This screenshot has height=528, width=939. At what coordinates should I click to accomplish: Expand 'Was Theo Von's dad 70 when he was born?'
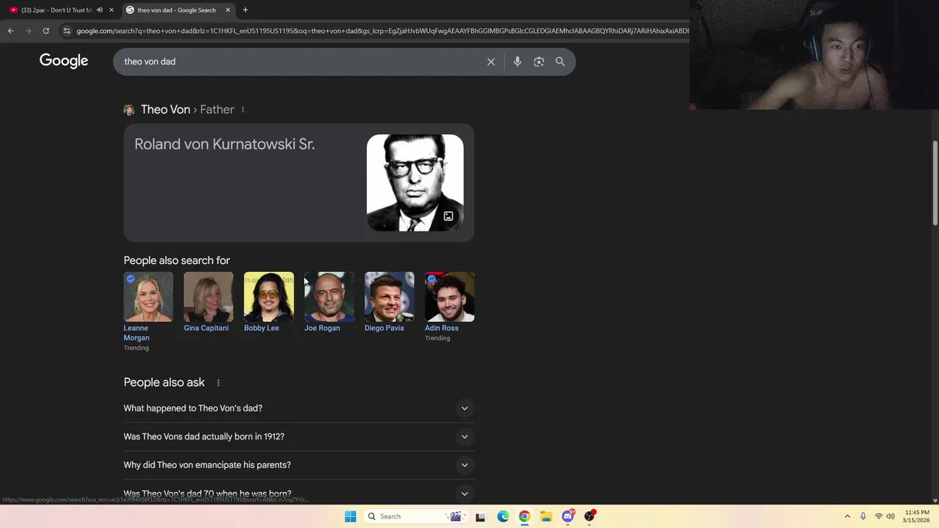coord(299,493)
